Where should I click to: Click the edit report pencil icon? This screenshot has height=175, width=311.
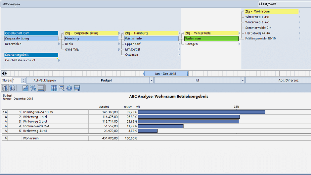click(x=62, y=88)
